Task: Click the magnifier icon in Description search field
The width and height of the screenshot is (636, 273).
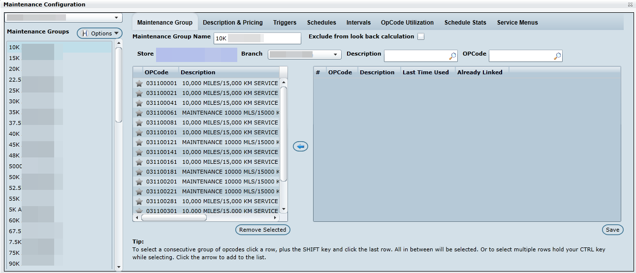Action: pos(452,56)
